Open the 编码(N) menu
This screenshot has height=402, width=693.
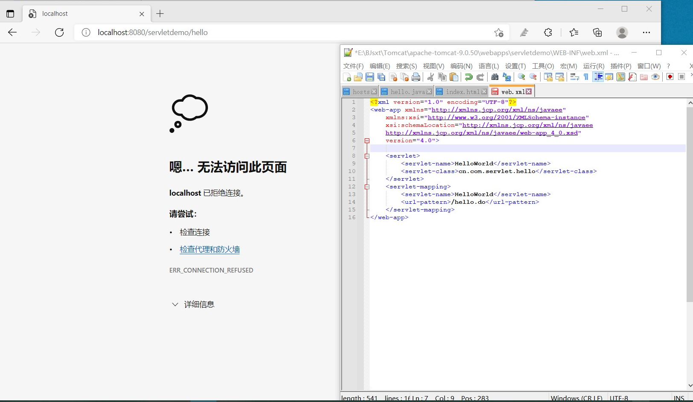[461, 66]
